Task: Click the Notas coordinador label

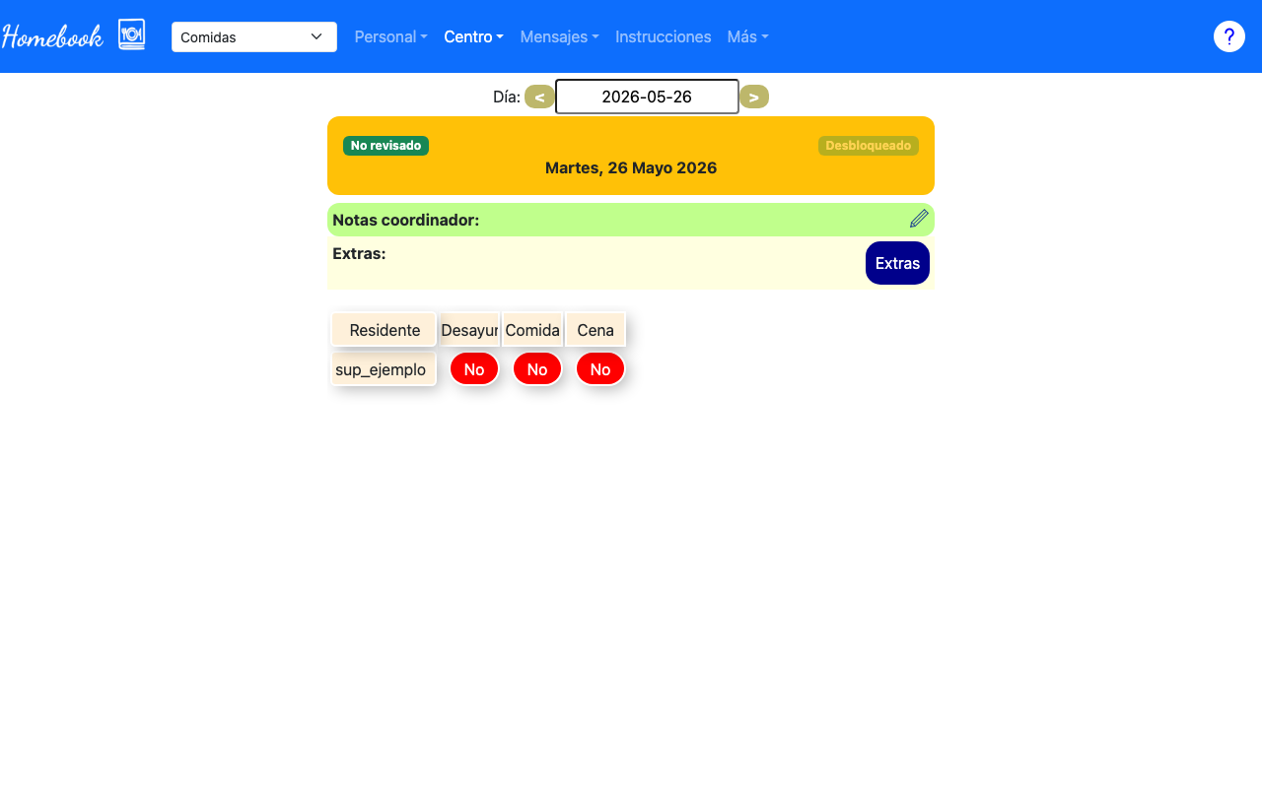Action: (406, 220)
